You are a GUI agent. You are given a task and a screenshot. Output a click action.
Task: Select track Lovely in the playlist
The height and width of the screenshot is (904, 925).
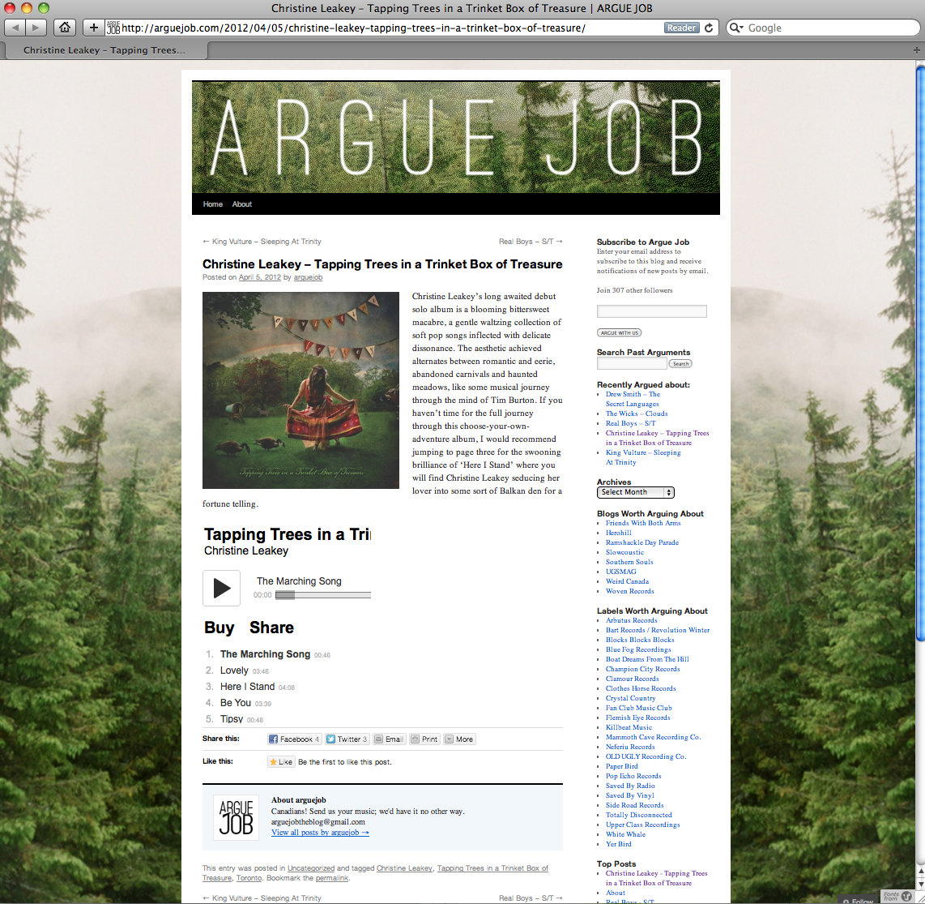click(x=234, y=671)
